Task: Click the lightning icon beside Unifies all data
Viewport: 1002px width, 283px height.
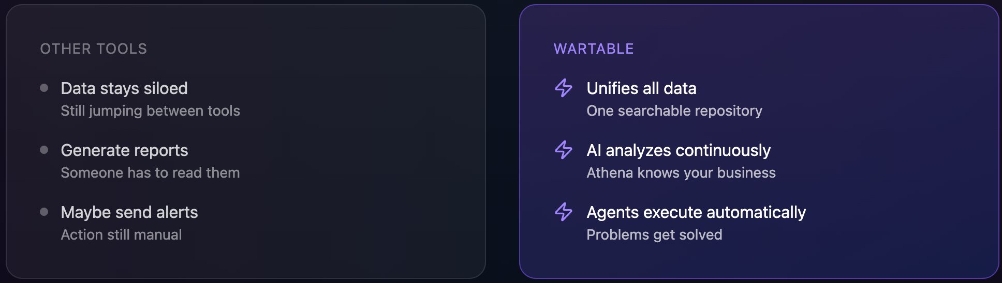Action: 564,88
